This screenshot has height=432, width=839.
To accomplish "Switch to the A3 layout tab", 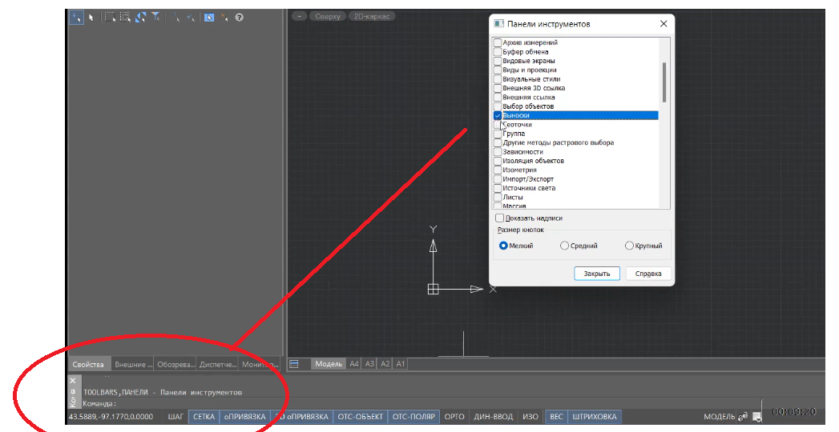I will [x=369, y=364].
